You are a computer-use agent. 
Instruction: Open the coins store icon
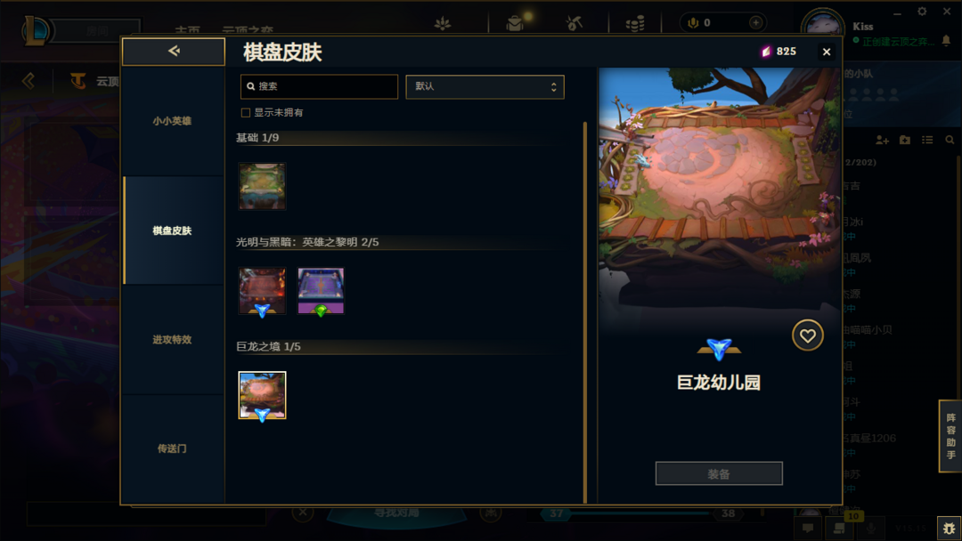pyautogui.click(x=635, y=23)
